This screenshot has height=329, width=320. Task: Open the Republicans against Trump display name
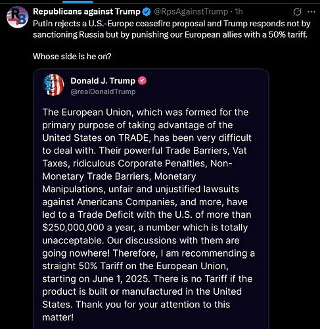87,12
